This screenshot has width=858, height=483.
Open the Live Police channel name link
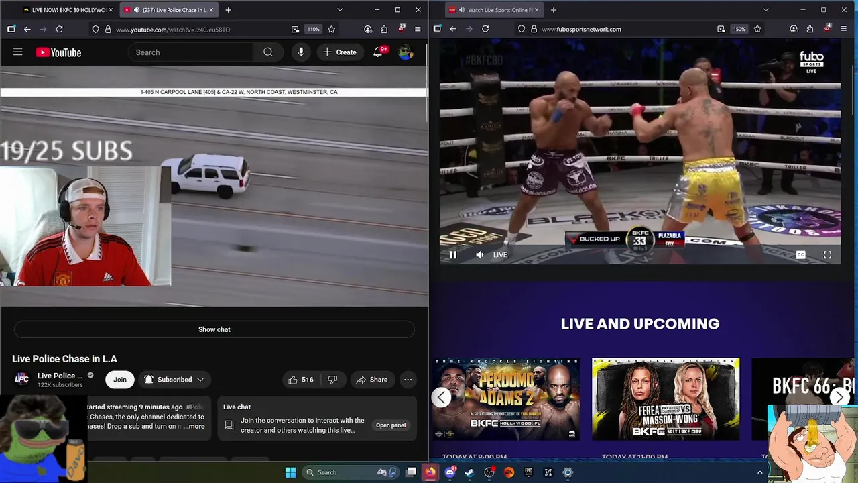60,376
